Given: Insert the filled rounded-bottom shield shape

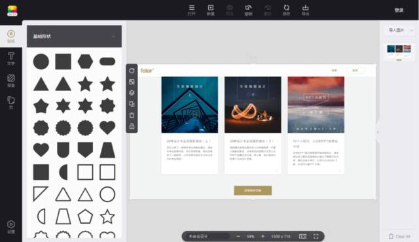Looking at the screenshot, I should (x=63, y=150).
